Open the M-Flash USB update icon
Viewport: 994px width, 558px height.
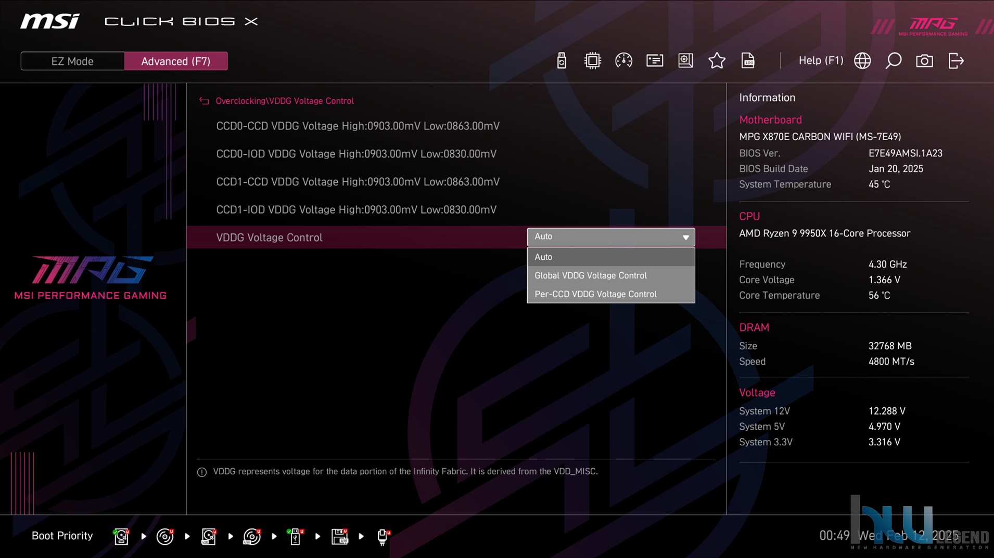(561, 61)
